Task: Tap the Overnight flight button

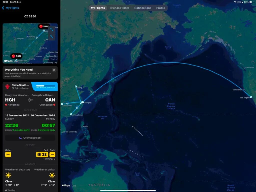Action: tap(30, 138)
